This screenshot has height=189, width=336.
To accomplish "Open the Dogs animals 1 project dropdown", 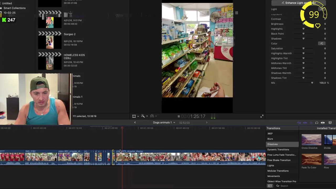I will 164,123.
